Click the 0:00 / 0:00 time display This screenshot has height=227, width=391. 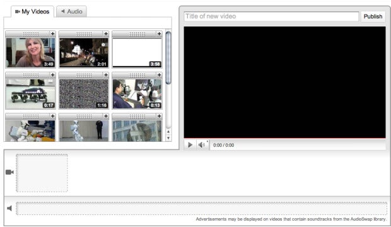click(x=223, y=145)
